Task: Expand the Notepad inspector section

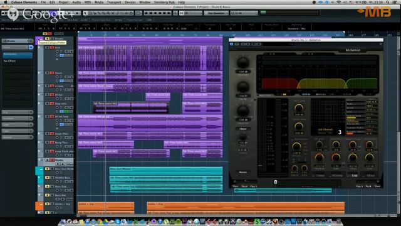Action: tap(18, 137)
